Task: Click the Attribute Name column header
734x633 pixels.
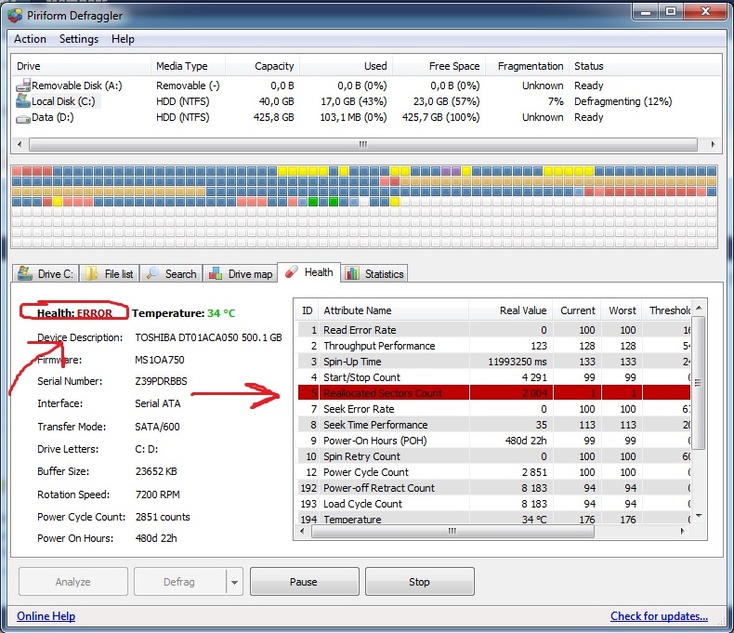Action: pyautogui.click(x=393, y=310)
